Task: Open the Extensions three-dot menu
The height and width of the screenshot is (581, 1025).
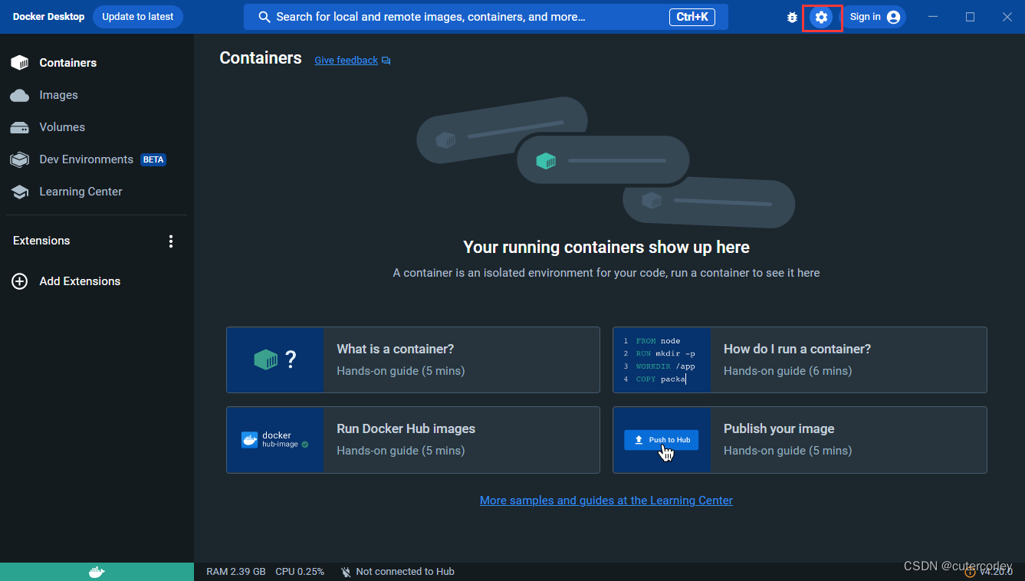Action: point(171,241)
